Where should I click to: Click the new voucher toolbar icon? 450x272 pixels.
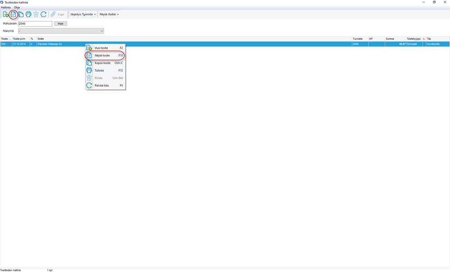pos(5,14)
